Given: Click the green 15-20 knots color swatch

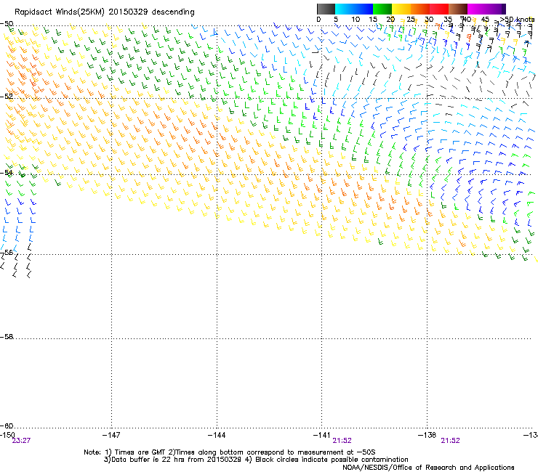Looking at the screenshot, I should [382, 9].
